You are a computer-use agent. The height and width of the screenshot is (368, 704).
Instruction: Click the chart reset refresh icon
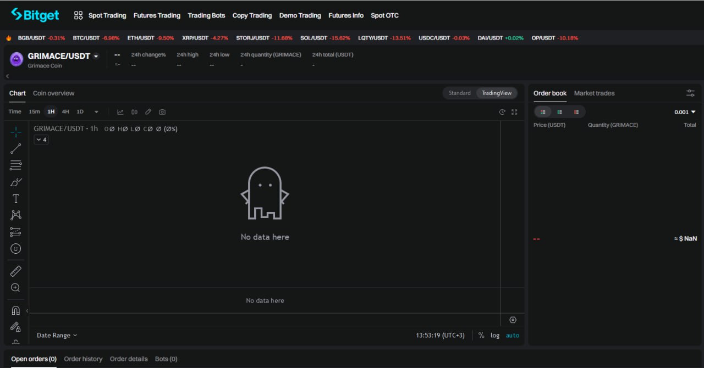pos(502,111)
